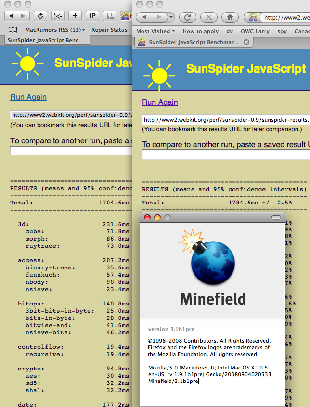Click empty comparison URL field in Safari
The width and height of the screenshot is (310, 407).
pos(71,151)
